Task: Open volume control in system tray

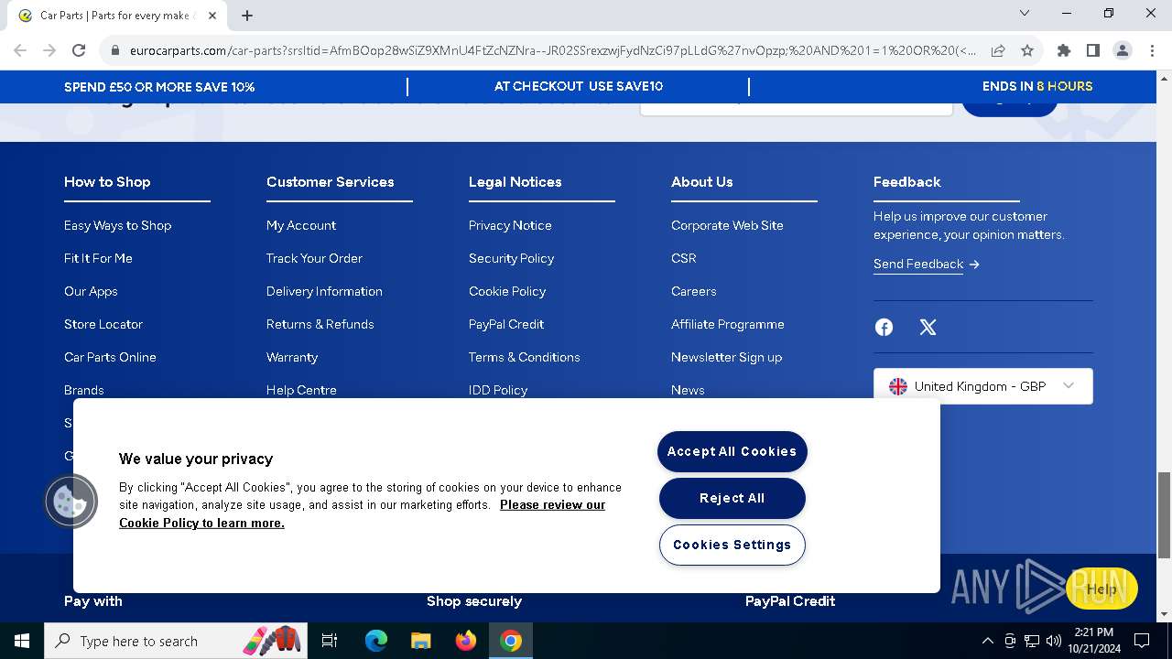Action: click(x=1054, y=641)
